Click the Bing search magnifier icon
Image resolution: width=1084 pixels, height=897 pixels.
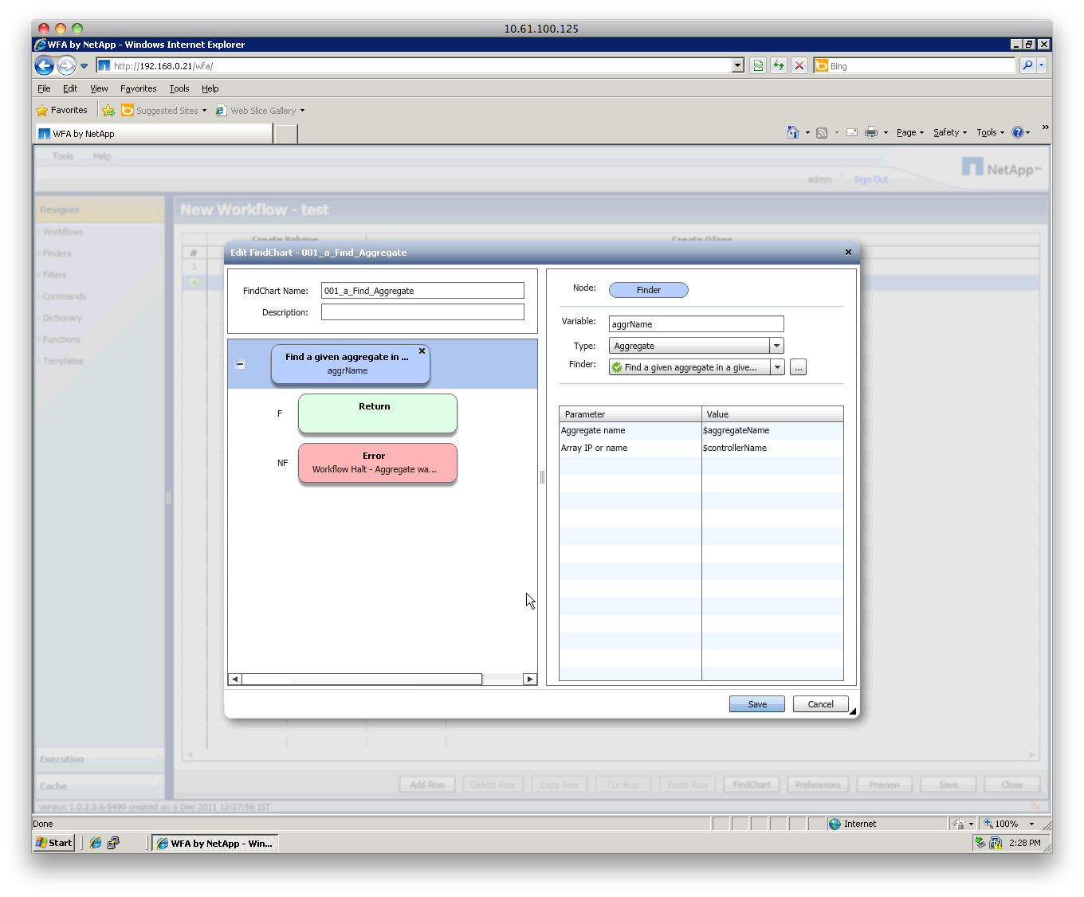(1027, 66)
